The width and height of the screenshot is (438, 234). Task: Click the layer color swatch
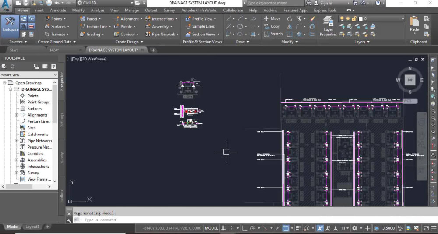[x=360, y=19]
